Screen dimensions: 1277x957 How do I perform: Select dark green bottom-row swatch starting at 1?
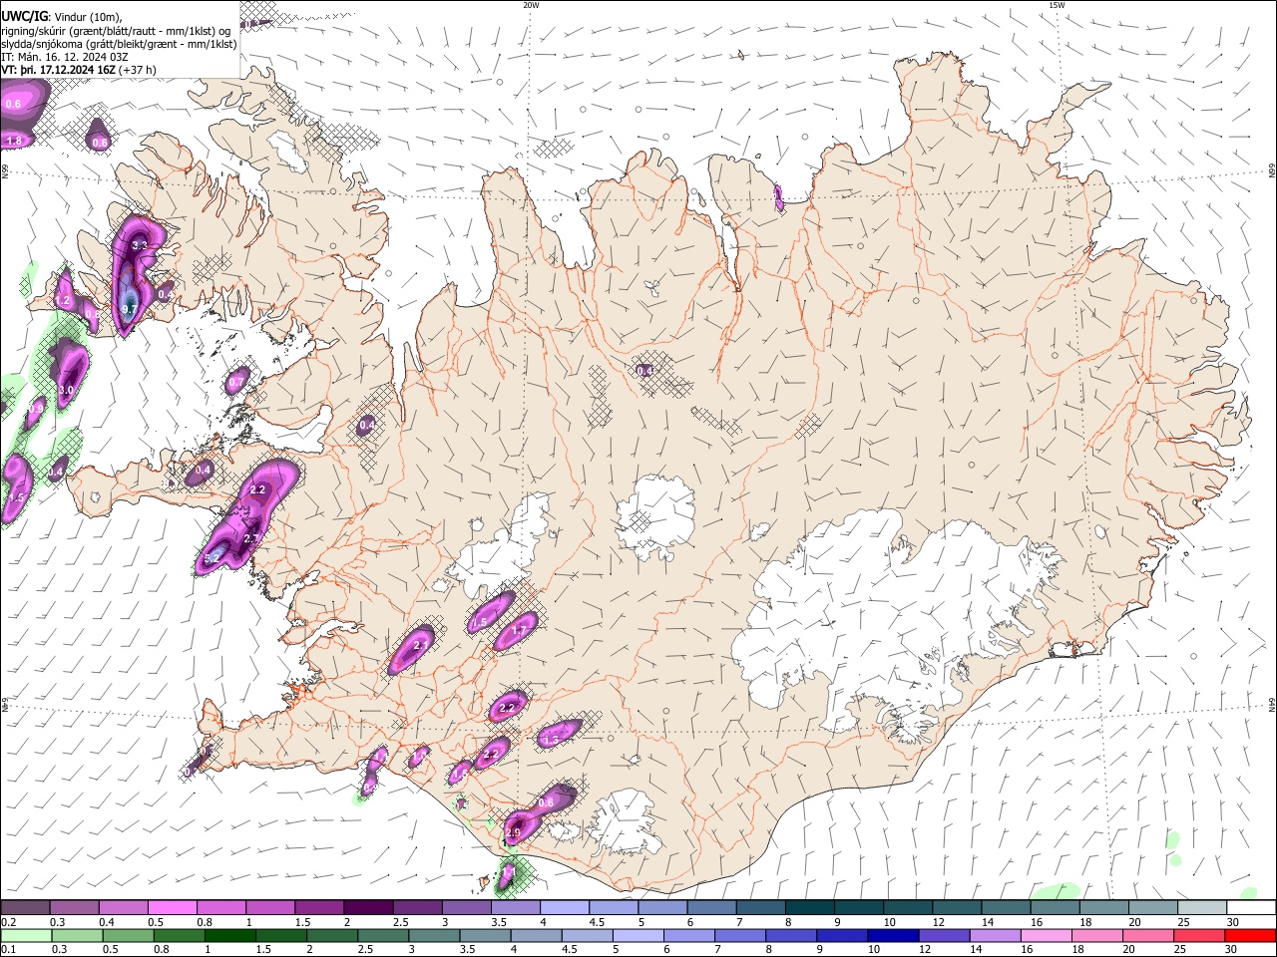pos(229,935)
